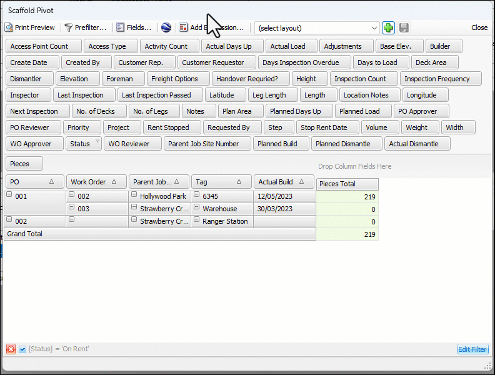Click the Add Expression toolbar button
The height and width of the screenshot is (375, 495).
tap(212, 27)
